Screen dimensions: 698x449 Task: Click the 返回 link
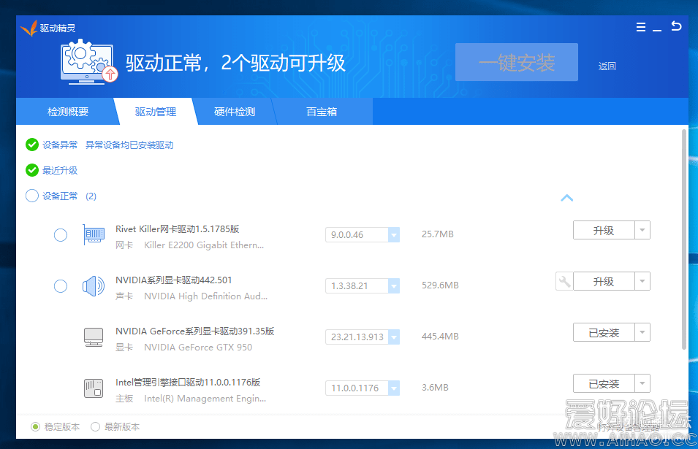[607, 66]
